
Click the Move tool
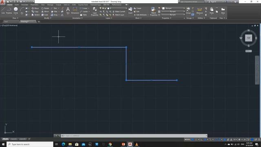coord(35,8)
